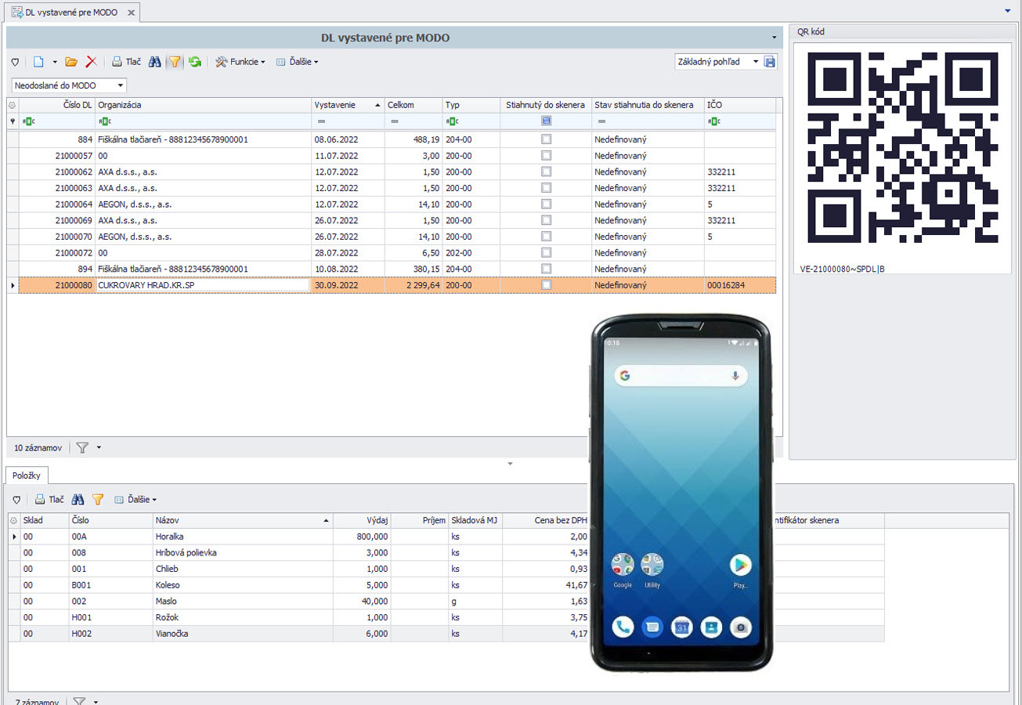Click the open folder icon in toolbar
The width and height of the screenshot is (1022, 705).
coord(71,62)
